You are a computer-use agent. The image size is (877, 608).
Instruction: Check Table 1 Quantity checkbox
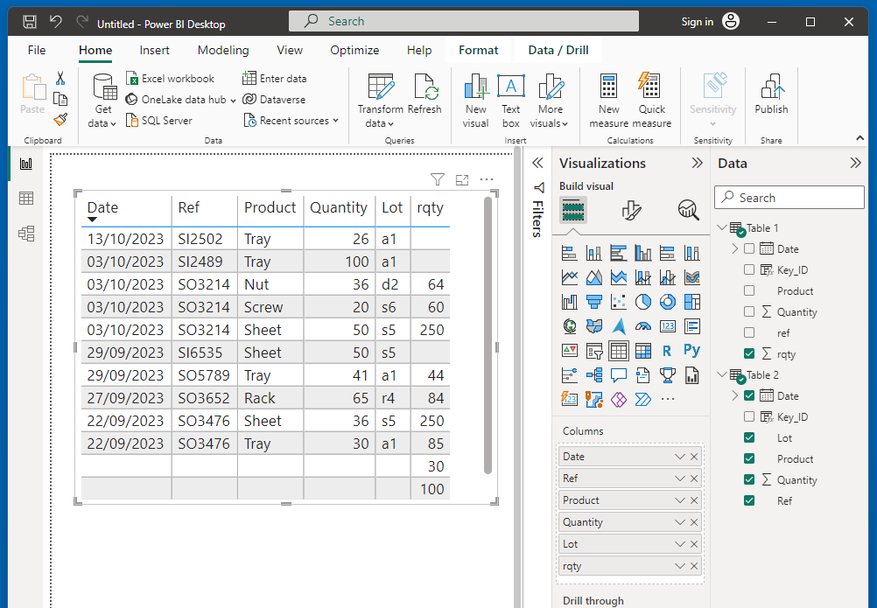(x=749, y=311)
